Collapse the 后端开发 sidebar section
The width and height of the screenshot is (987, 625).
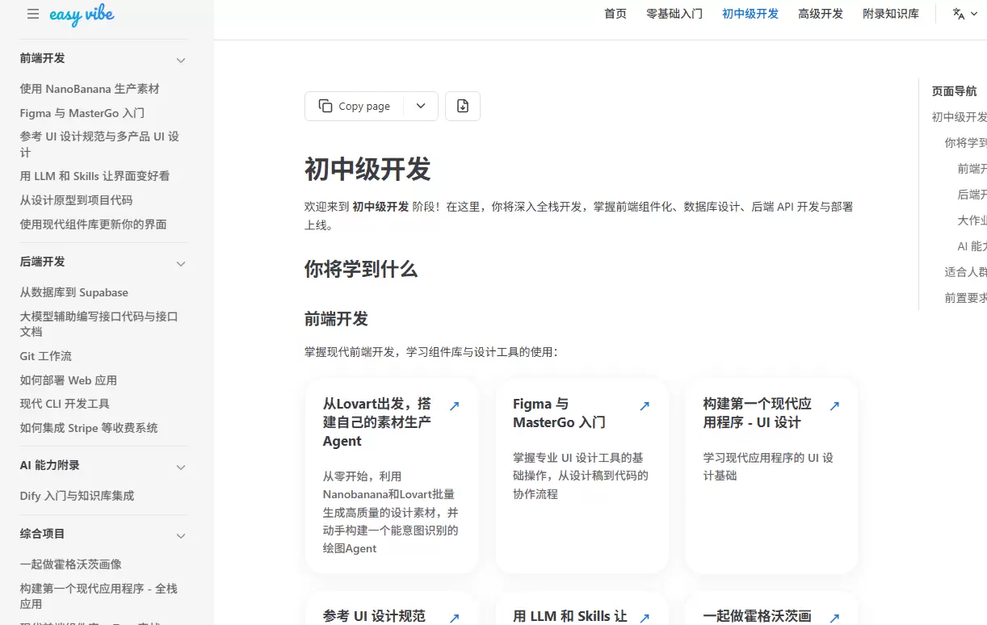181,262
